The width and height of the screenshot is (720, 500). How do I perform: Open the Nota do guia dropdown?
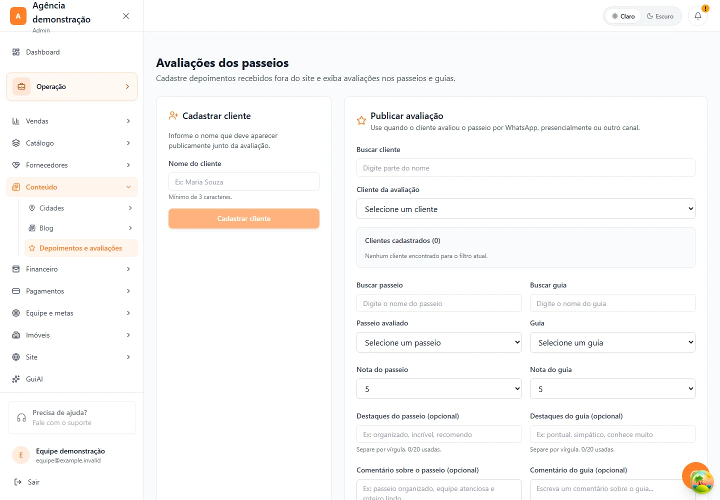pyautogui.click(x=612, y=389)
